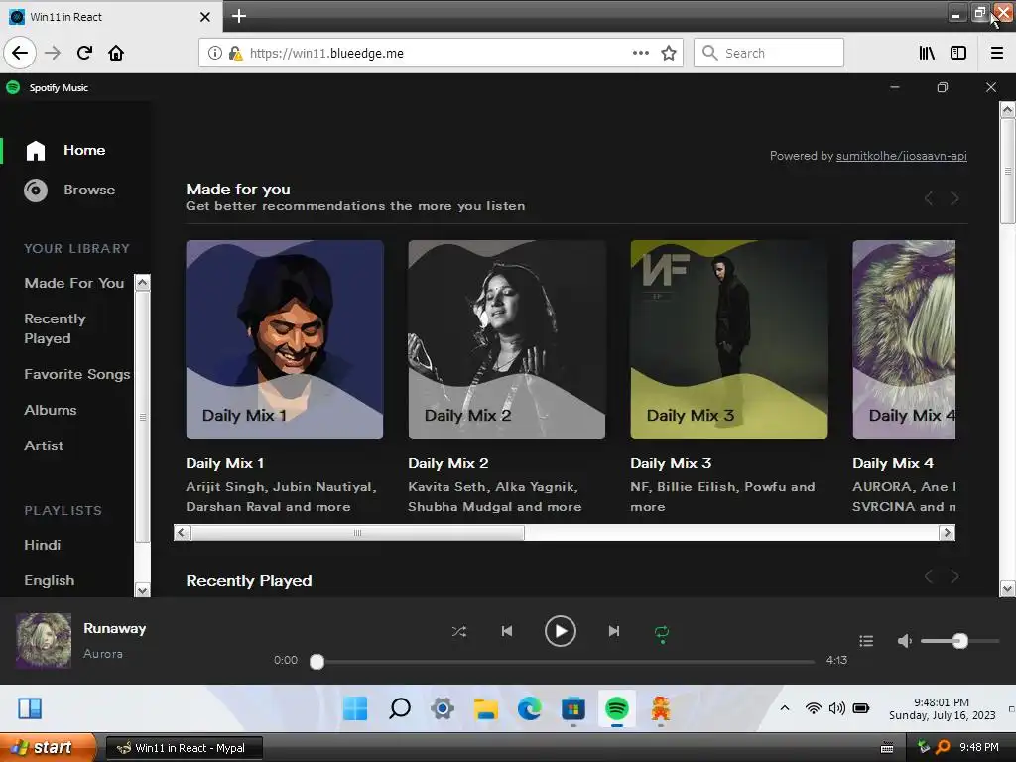Open Win11 taskbar search icon
This screenshot has width=1016, height=762.
click(x=399, y=708)
